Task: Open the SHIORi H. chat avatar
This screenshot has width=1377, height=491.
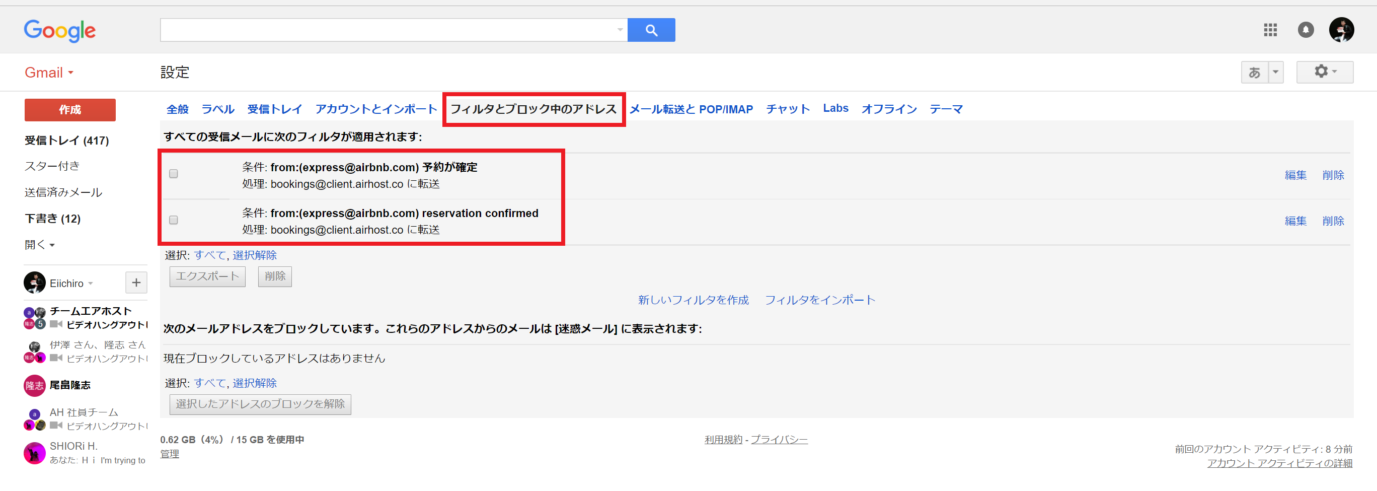Action: (35, 453)
